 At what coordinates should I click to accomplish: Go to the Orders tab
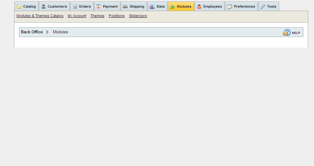pyautogui.click(x=82, y=6)
